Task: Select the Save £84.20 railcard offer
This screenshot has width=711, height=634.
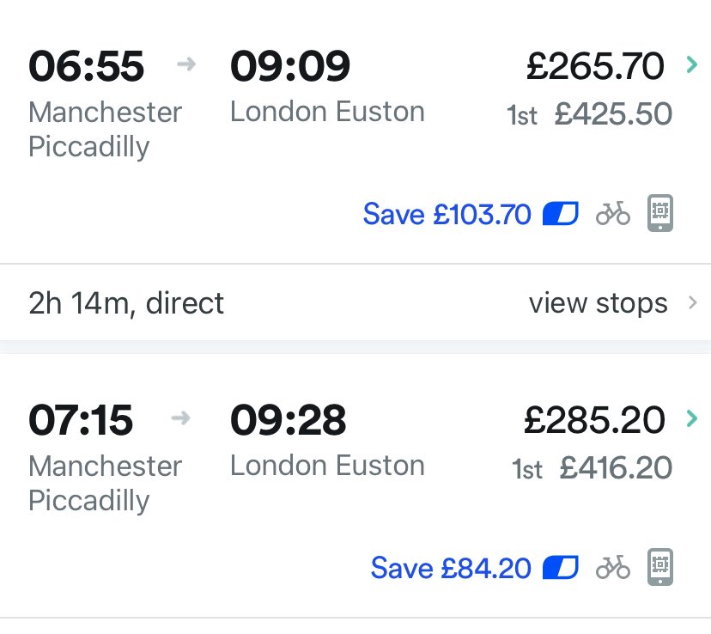Action: pyautogui.click(x=451, y=567)
